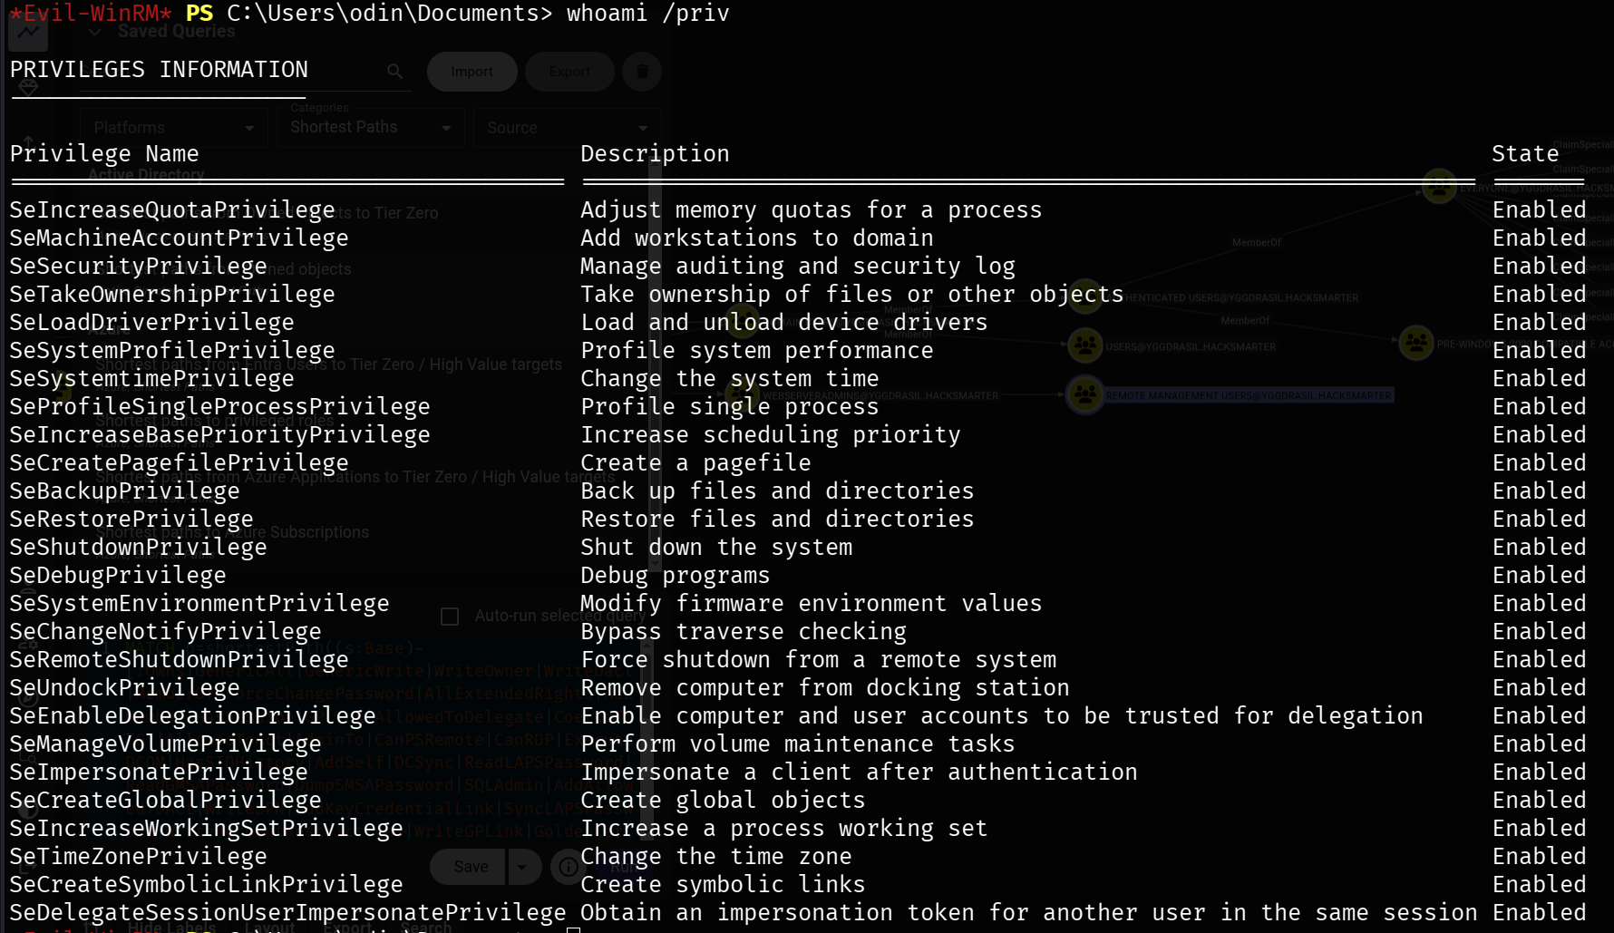The image size is (1614, 933).
Task: Click 'Debug programs' description text
Action: [x=676, y=576]
